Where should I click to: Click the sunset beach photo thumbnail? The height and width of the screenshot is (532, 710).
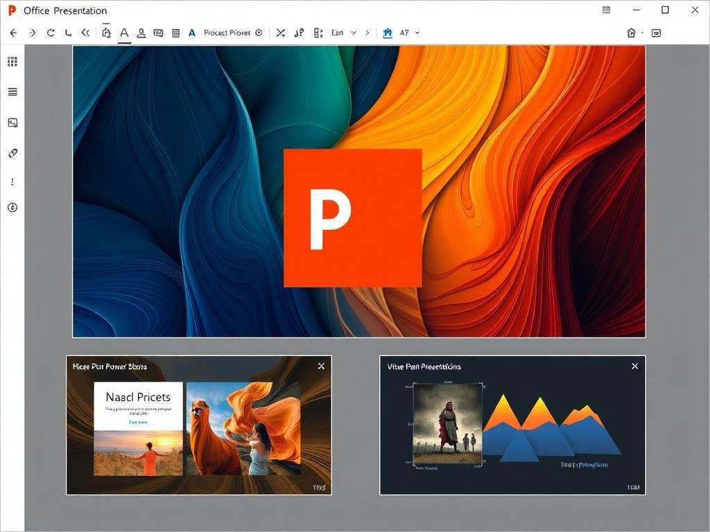click(138, 453)
